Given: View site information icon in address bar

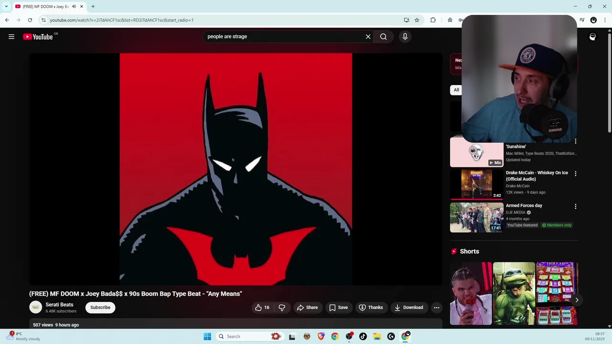Looking at the screenshot, I should pyautogui.click(x=44, y=20).
